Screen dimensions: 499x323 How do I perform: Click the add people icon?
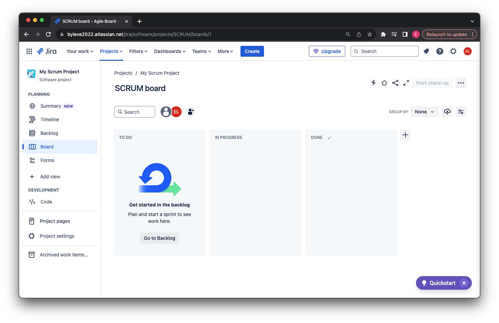(190, 112)
